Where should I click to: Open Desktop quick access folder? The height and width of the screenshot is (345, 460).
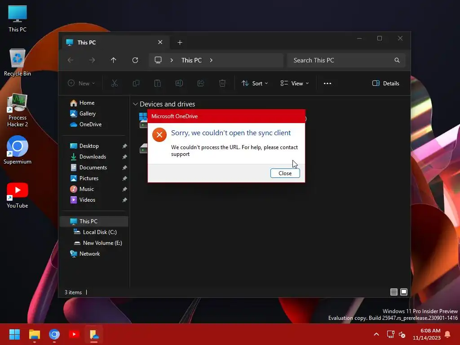point(89,146)
